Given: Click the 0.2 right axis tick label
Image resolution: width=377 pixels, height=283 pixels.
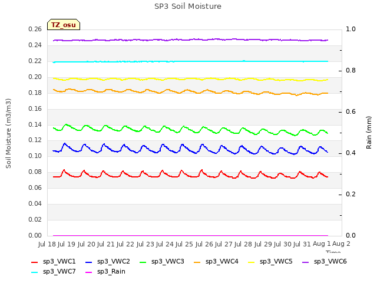Looking at the screenshot, I should [350, 194].
